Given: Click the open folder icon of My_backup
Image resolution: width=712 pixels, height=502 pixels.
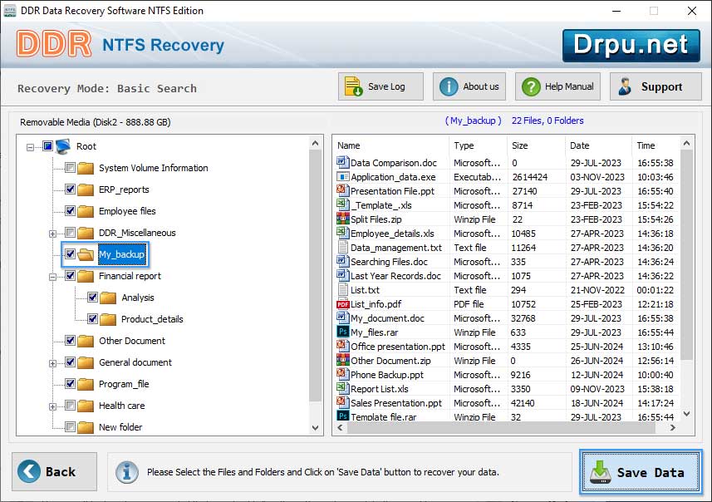Looking at the screenshot, I should 86,254.
